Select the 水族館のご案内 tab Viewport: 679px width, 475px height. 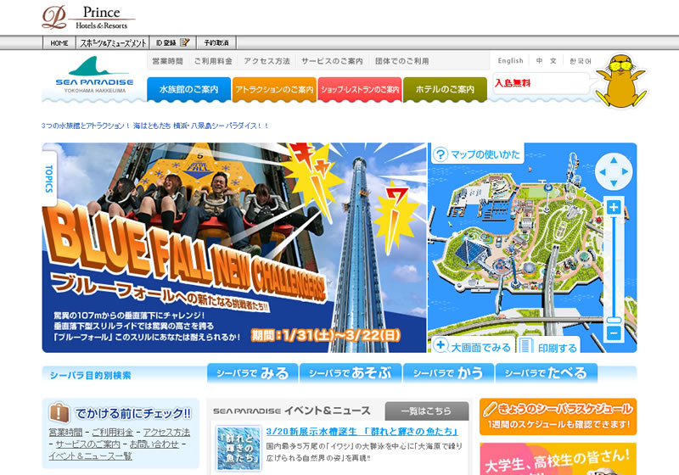(x=188, y=90)
